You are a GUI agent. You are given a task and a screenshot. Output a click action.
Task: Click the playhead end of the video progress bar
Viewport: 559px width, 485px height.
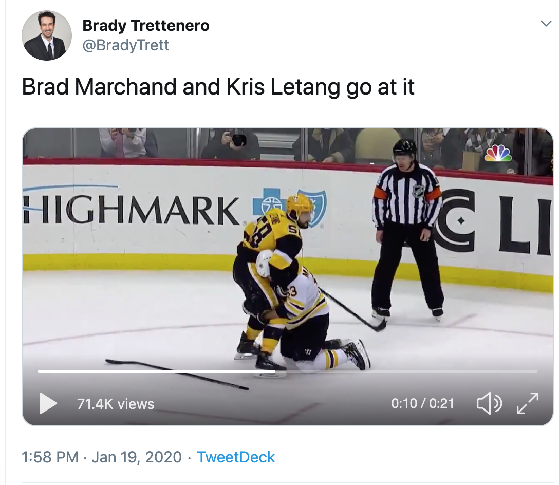pyautogui.click(x=274, y=371)
